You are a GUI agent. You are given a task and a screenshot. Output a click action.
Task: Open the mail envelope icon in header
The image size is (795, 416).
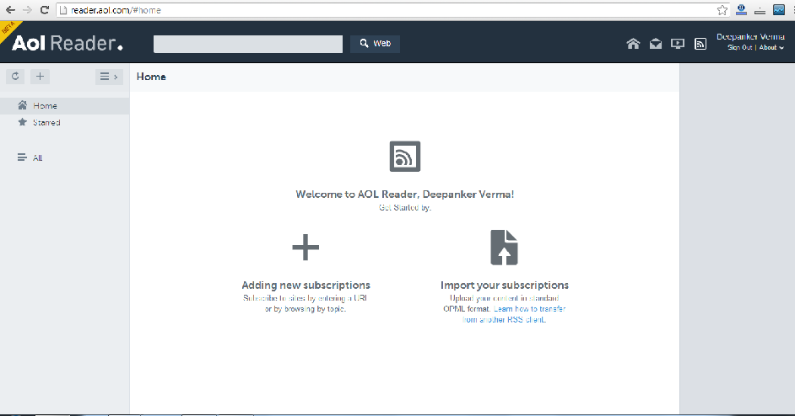pos(656,44)
